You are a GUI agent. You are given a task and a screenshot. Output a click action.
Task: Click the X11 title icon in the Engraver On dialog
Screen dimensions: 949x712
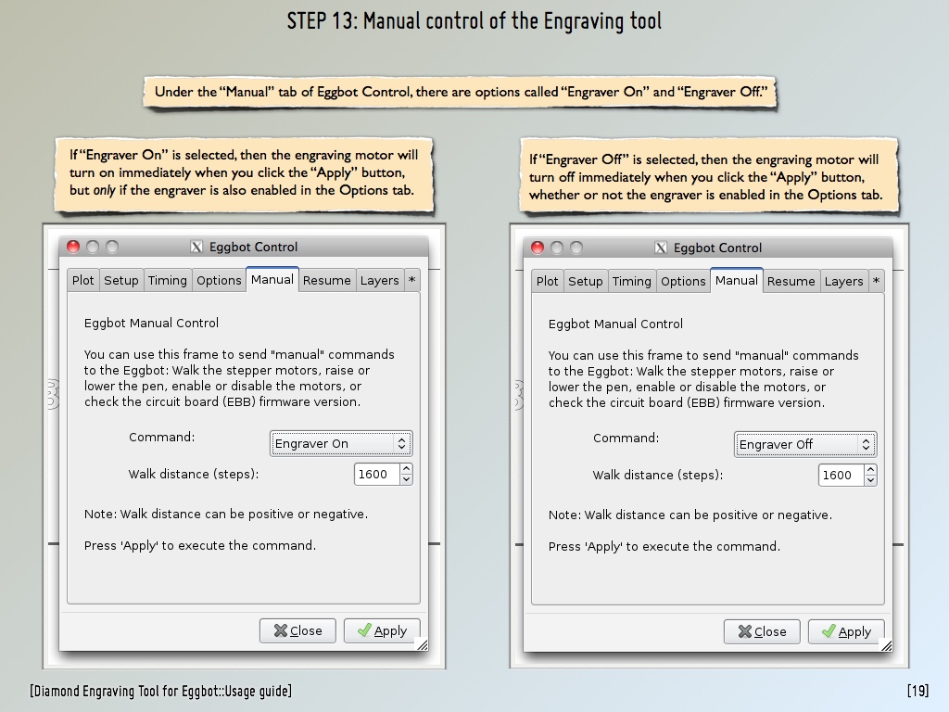click(x=196, y=247)
